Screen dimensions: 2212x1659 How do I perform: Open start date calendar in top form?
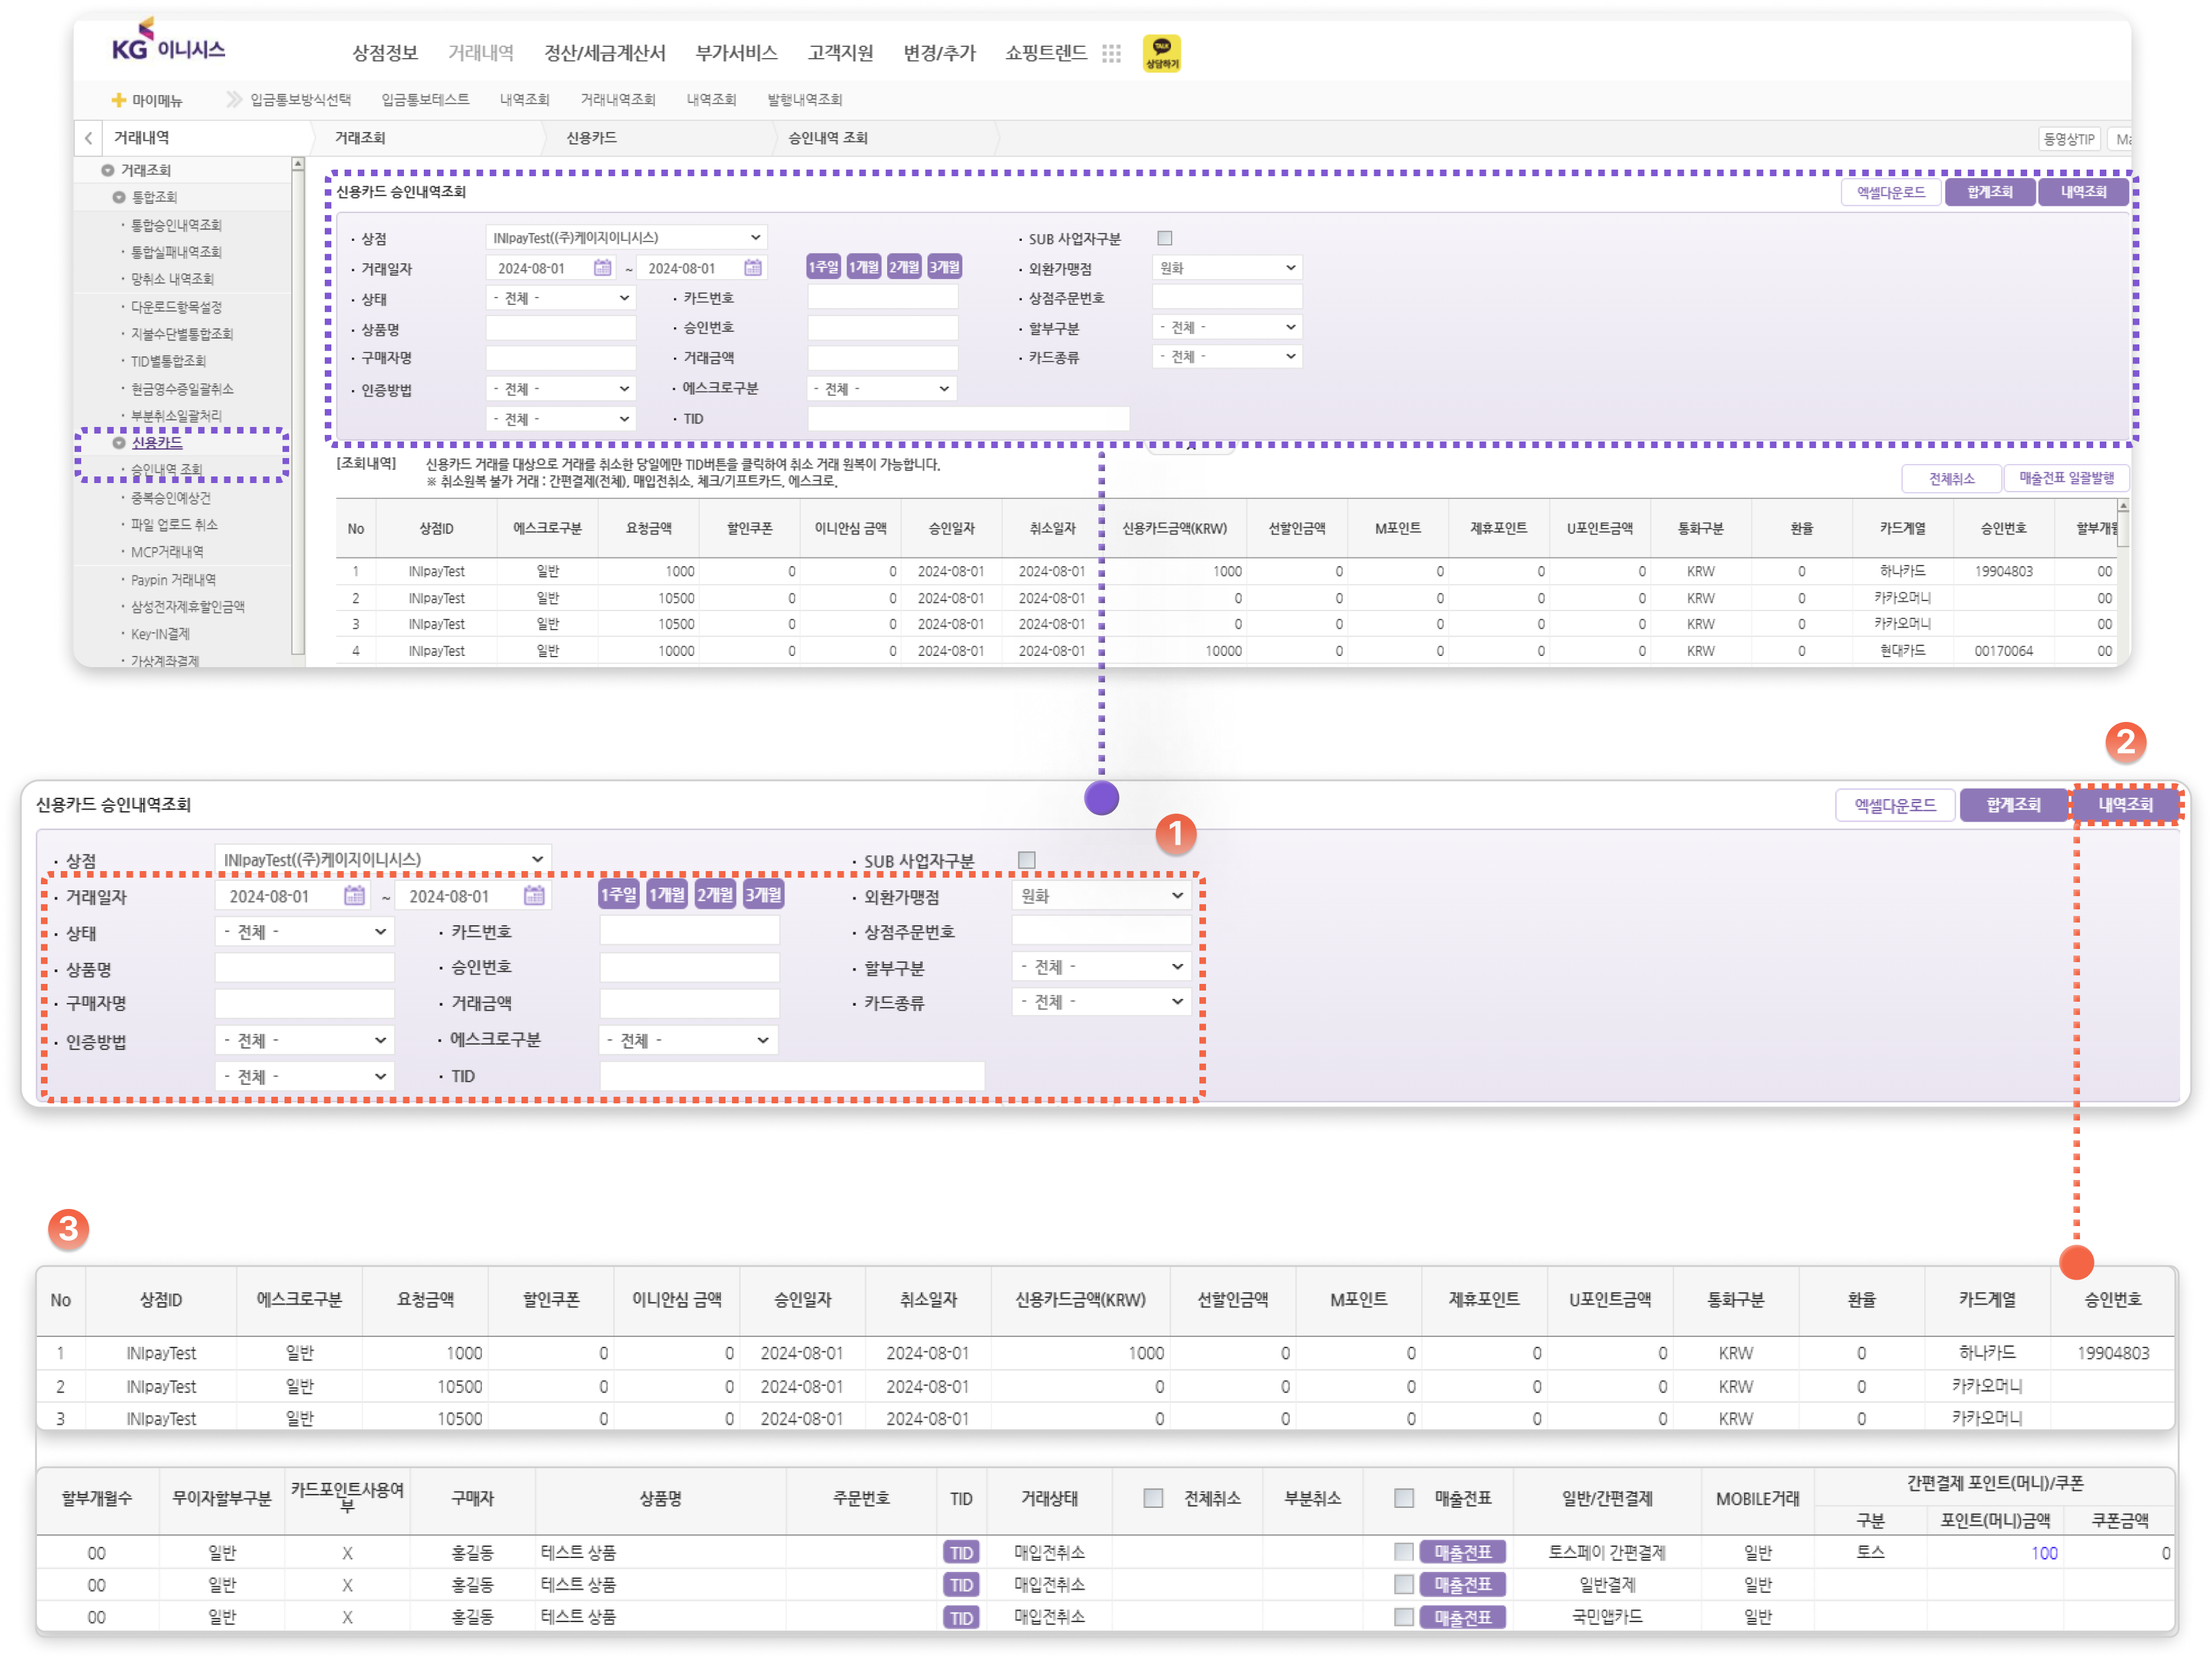pyautogui.click(x=602, y=268)
